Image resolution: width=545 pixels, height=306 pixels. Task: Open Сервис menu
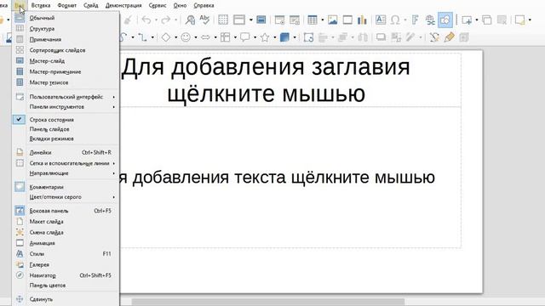coord(158,6)
